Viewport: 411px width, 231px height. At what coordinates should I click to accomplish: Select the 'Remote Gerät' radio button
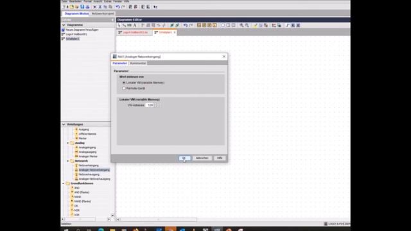coord(124,89)
